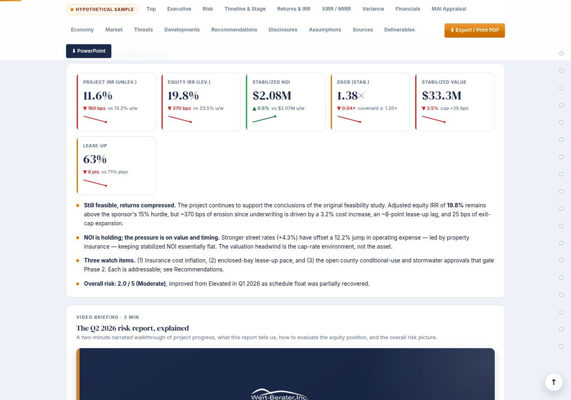This screenshot has height=400, width=571.
Task: Go to the Variance section
Action: pyautogui.click(x=373, y=9)
